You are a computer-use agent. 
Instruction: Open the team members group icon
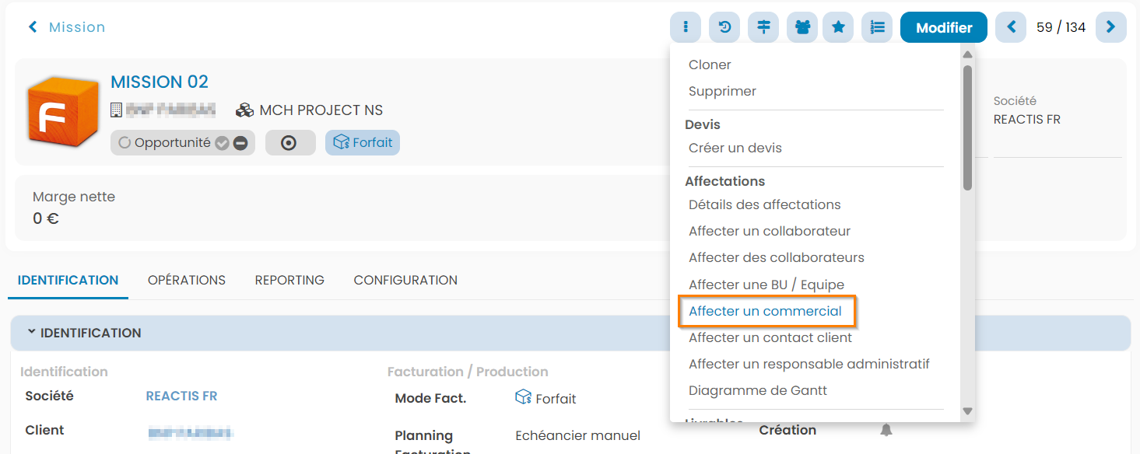802,27
